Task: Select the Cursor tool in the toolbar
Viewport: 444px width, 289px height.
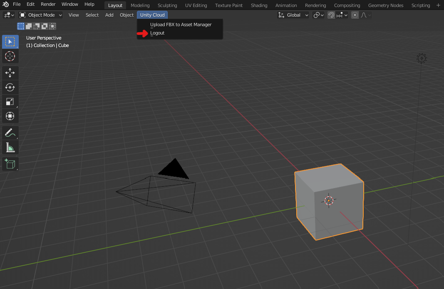Action: (10, 56)
